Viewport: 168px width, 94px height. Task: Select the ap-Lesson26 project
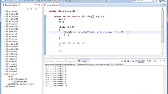tap(13, 49)
